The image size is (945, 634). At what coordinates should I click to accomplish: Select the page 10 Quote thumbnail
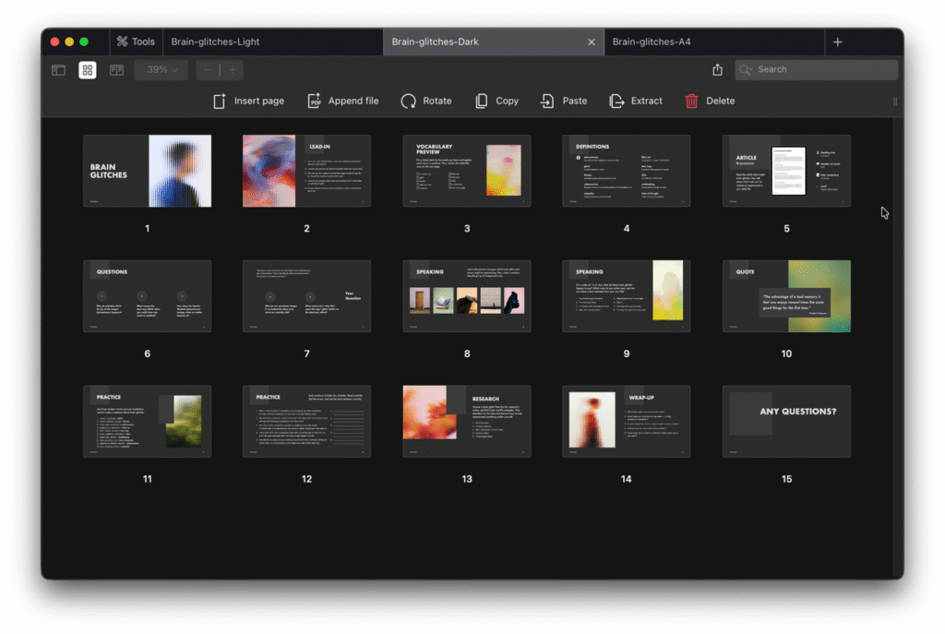[x=786, y=296]
